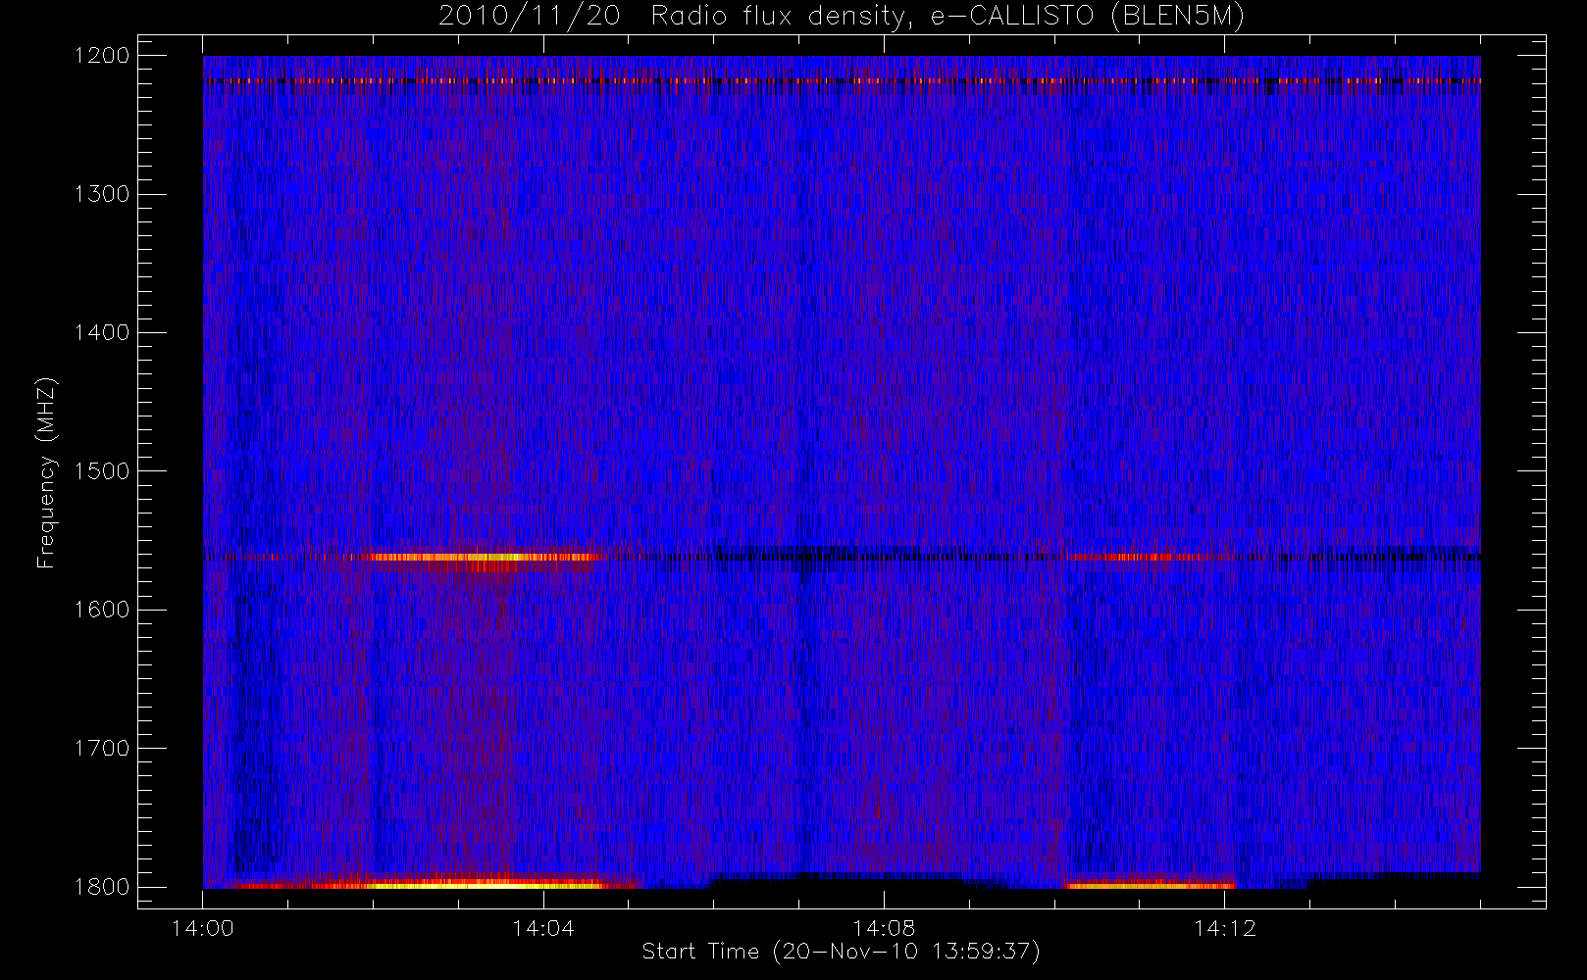Click the 1700 frequency tick label
This screenshot has width=1587, height=980.
[103, 748]
